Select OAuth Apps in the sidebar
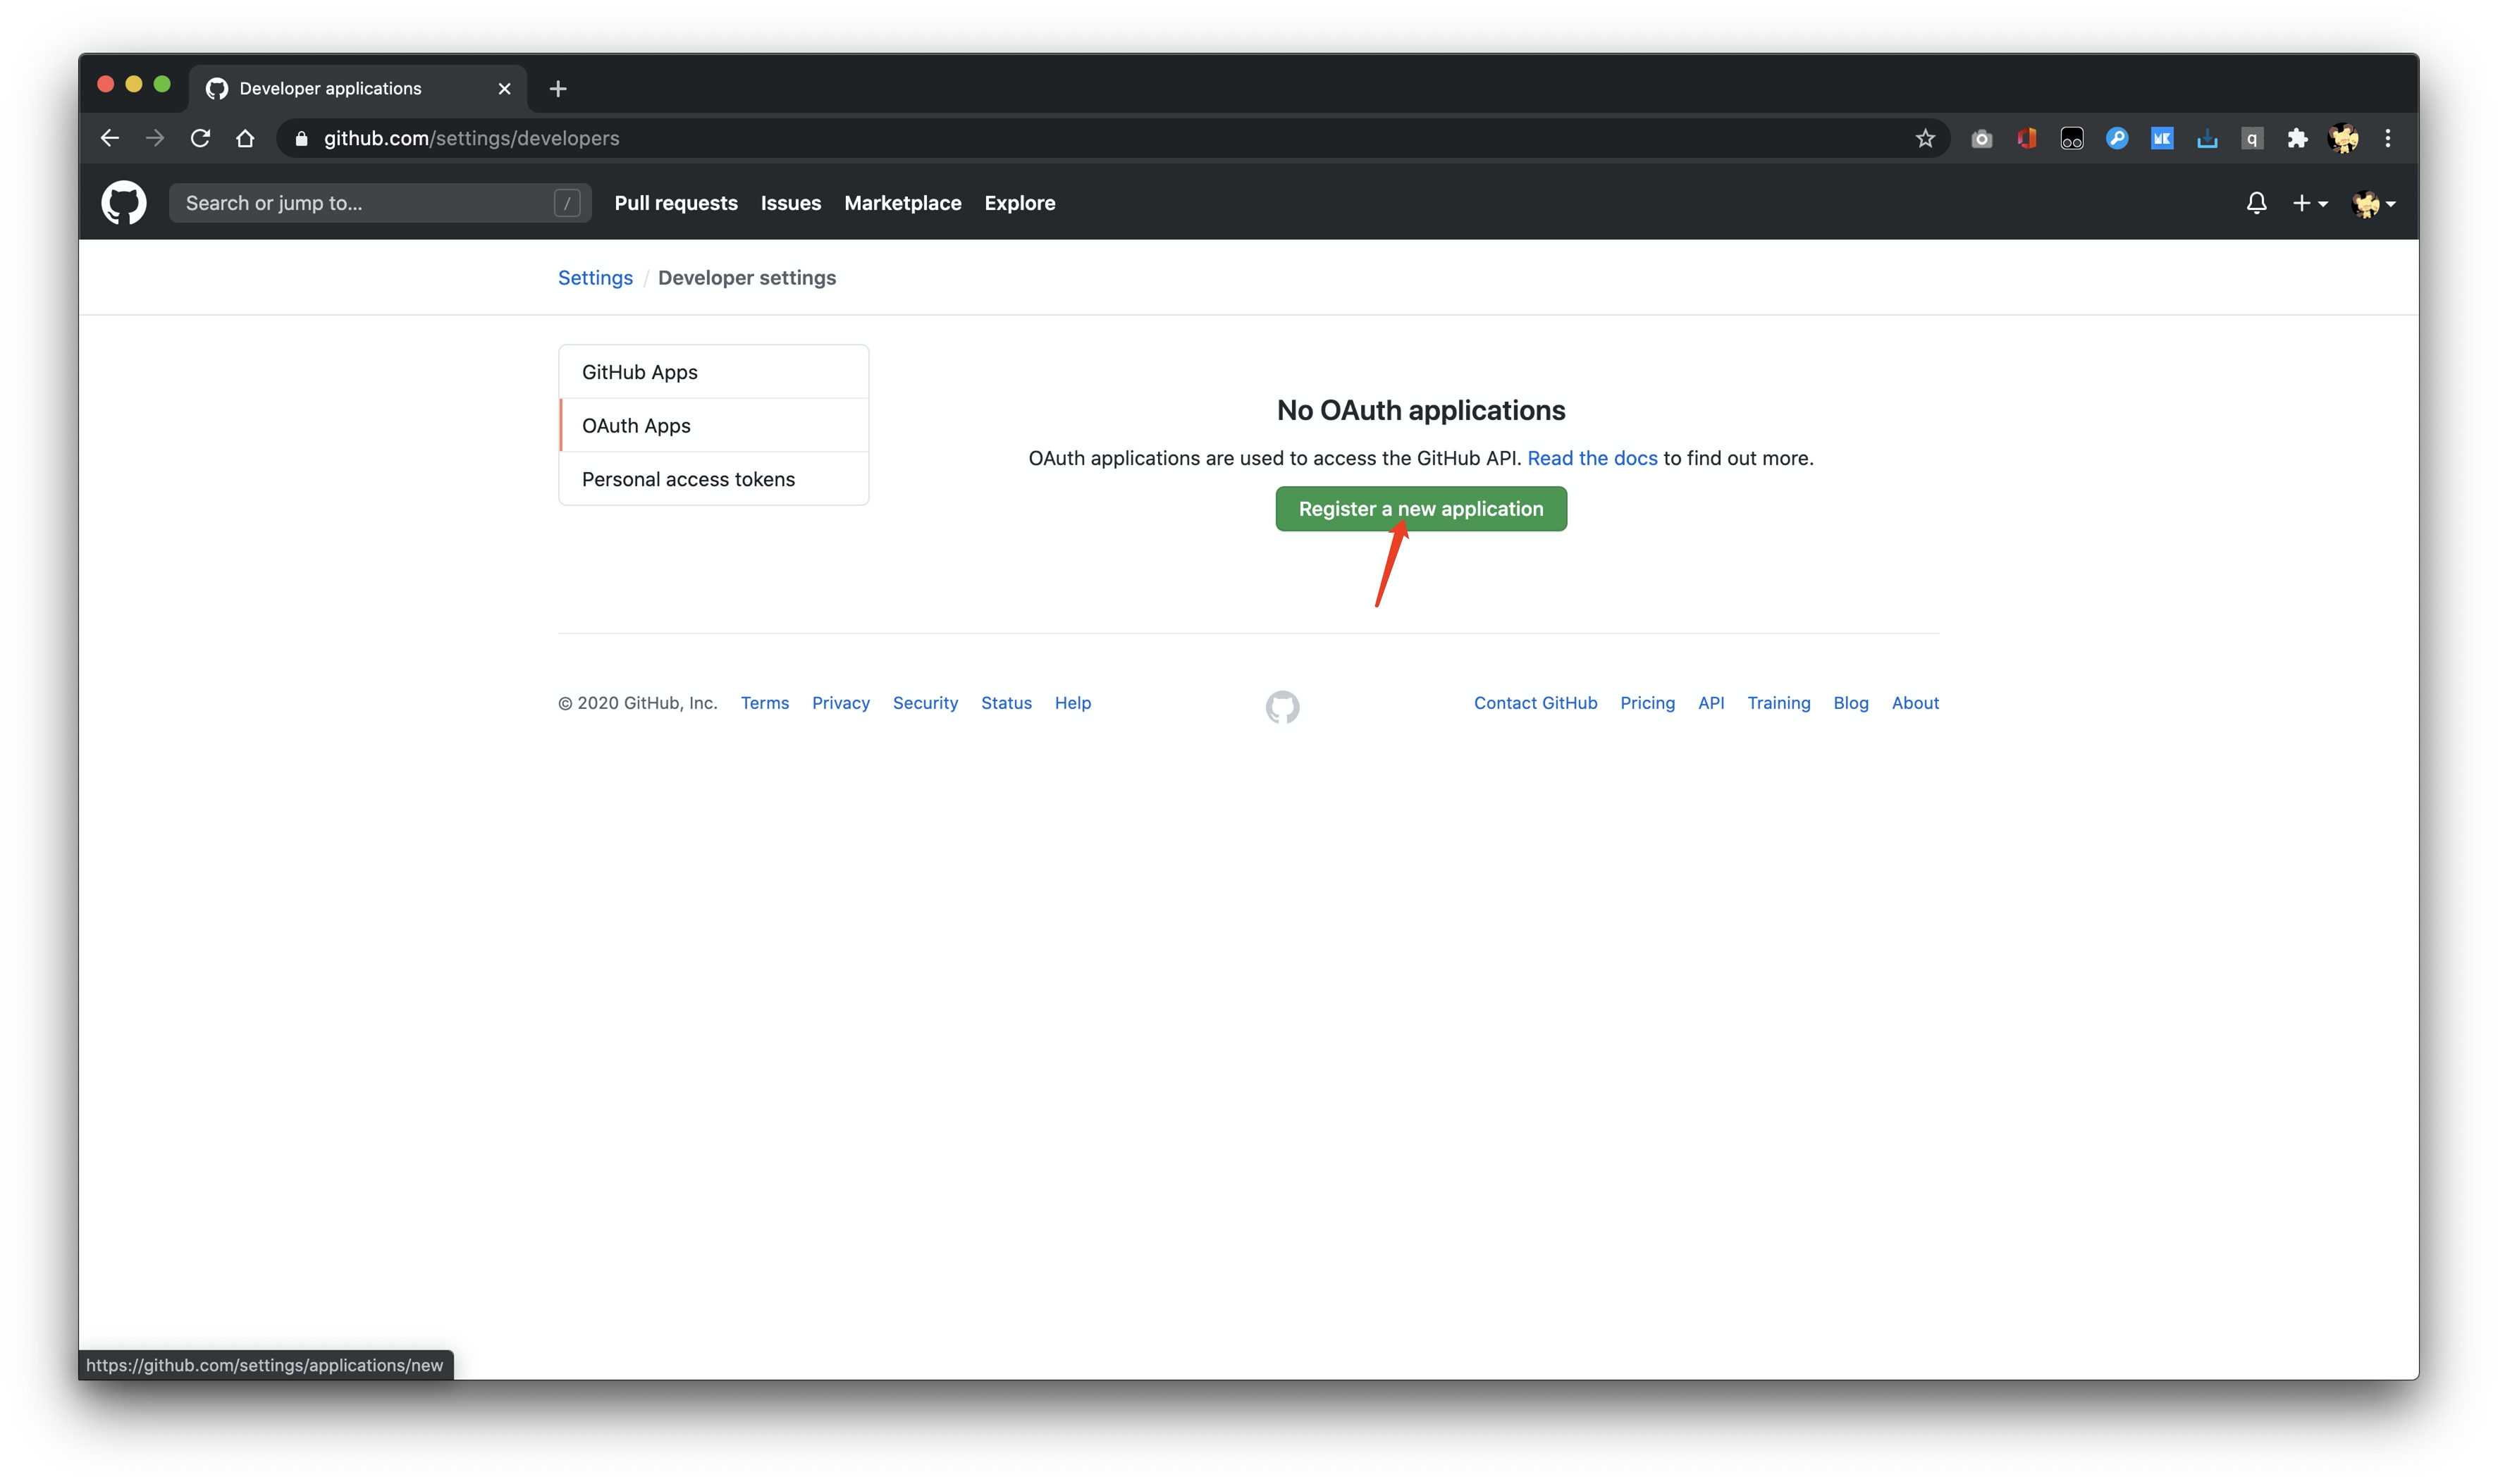Image resolution: width=2498 pixels, height=1484 pixels. tap(714, 426)
